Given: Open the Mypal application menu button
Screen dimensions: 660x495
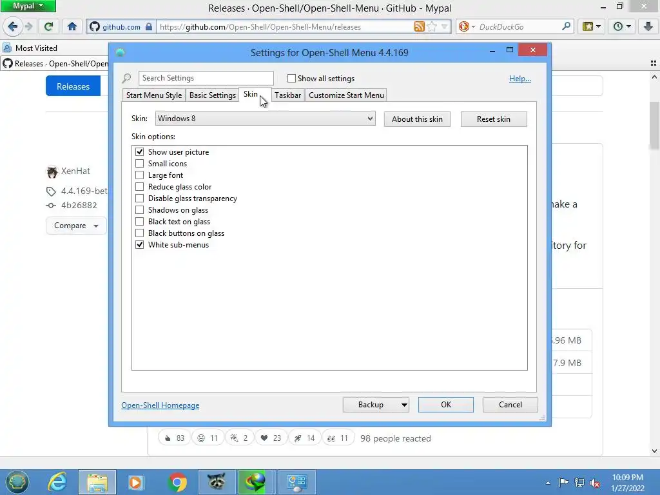Looking at the screenshot, I should 28,6.
